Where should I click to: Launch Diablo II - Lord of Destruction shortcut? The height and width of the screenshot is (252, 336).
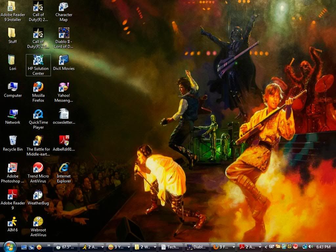pos(64,33)
